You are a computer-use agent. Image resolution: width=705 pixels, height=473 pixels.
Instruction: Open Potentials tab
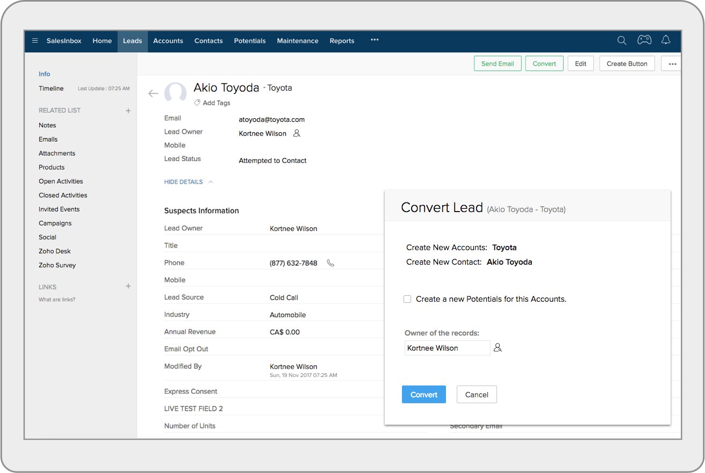[250, 41]
